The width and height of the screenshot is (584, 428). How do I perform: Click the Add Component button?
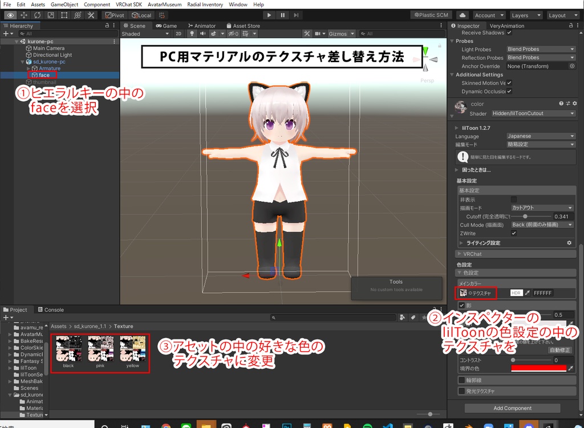513,408
